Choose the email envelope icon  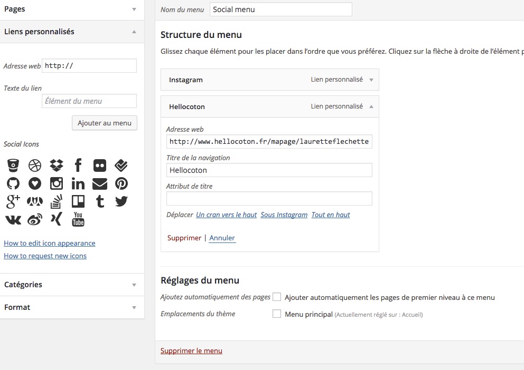pyautogui.click(x=100, y=183)
